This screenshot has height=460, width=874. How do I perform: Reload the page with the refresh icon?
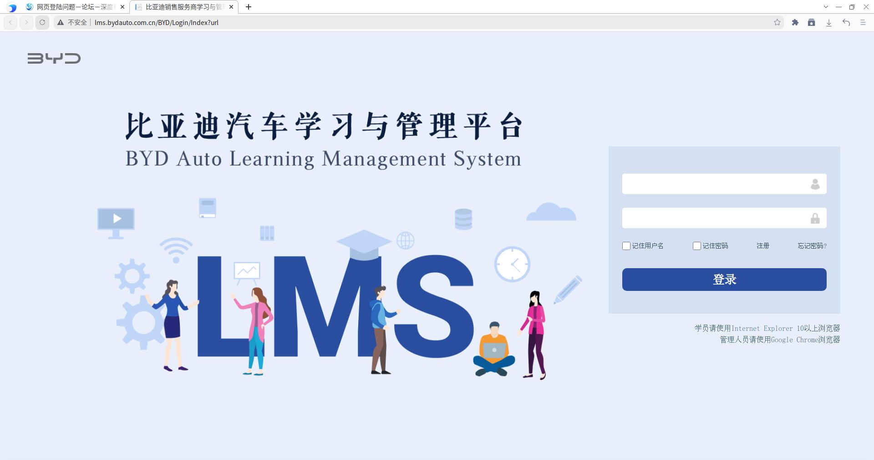(x=42, y=22)
